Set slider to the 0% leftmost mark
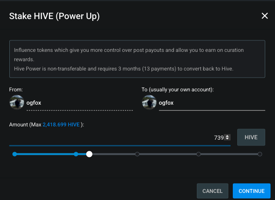Image resolution: width=275 pixels, height=200 pixels. (15, 154)
